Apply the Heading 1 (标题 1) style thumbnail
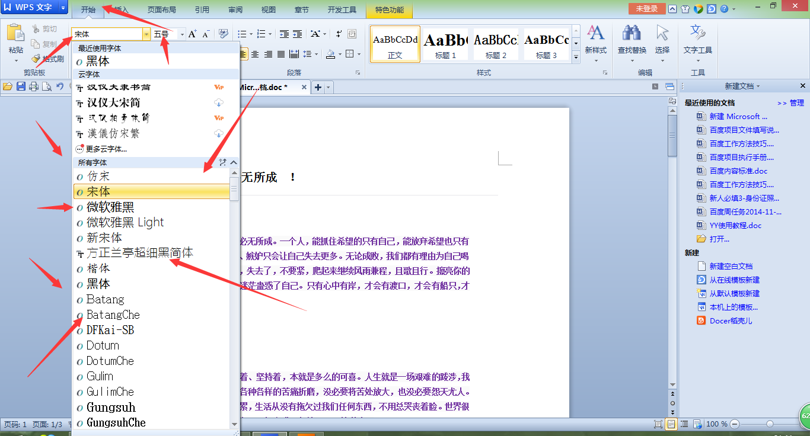 (x=446, y=44)
